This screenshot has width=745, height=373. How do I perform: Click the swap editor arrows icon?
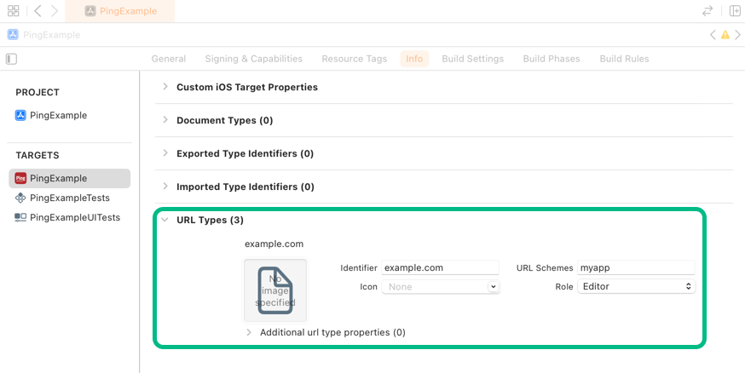707,11
